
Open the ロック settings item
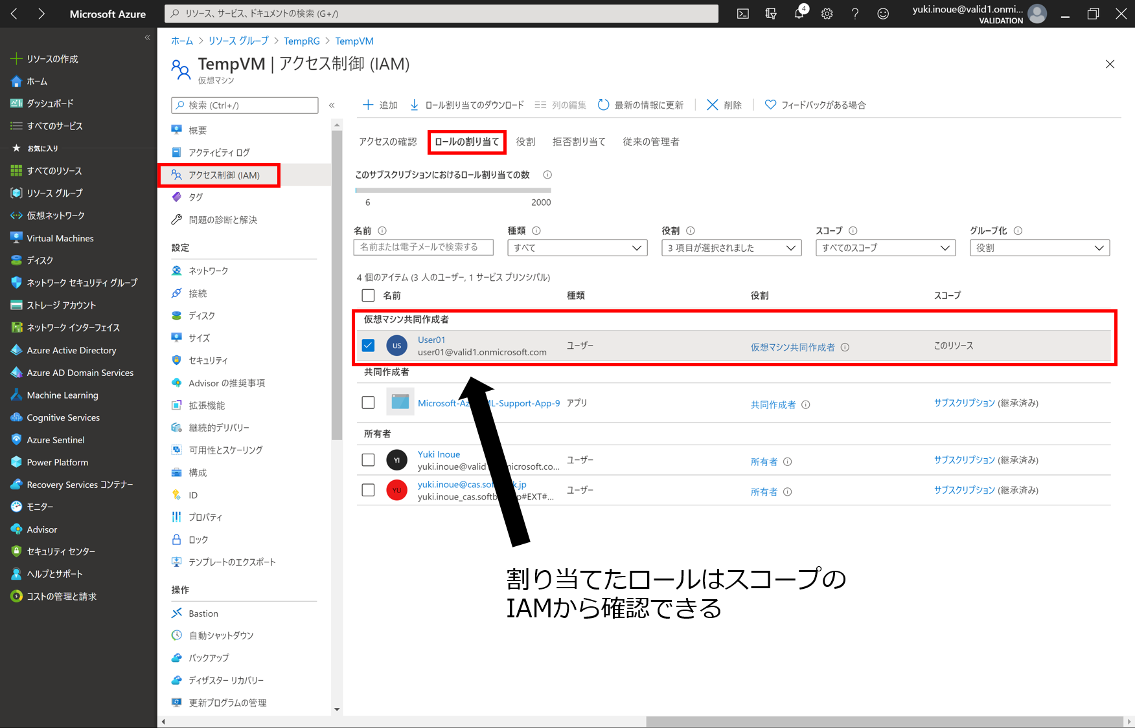point(198,540)
